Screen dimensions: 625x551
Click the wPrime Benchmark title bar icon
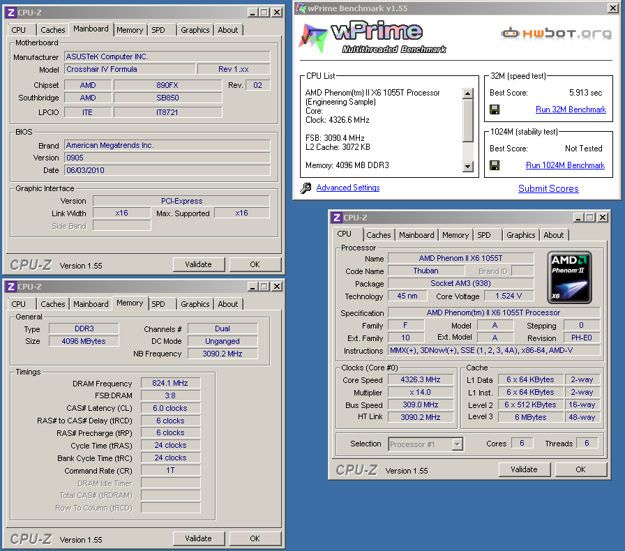pyautogui.click(x=301, y=8)
